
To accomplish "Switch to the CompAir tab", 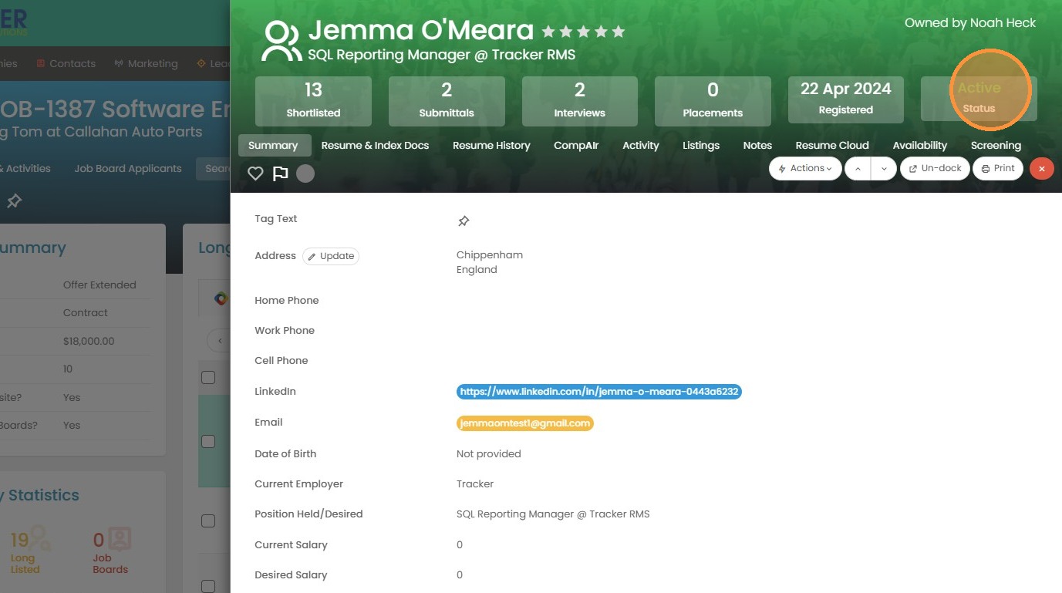I will (x=576, y=145).
